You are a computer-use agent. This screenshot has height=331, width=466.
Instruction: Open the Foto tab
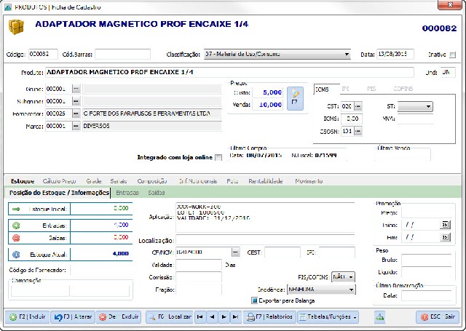[x=232, y=181]
